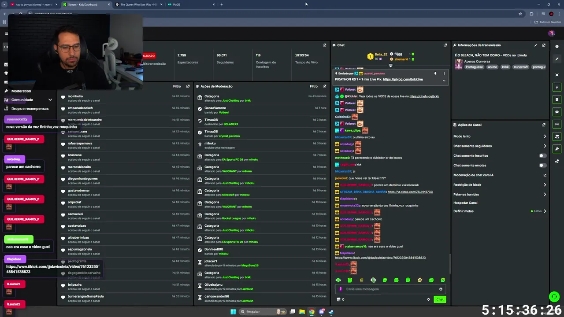This screenshot has width=564, height=317.
Task: Collapse the pinned message chevron
Action: (444, 81)
